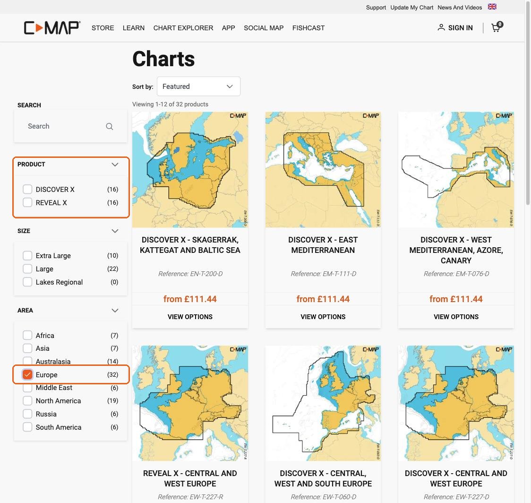Image resolution: width=531 pixels, height=503 pixels.
Task: Click 'Reference: EN-T-200-D' text
Action: click(x=190, y=274)
